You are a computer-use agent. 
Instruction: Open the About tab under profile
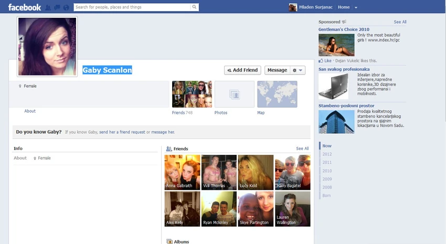click(30, 111)
